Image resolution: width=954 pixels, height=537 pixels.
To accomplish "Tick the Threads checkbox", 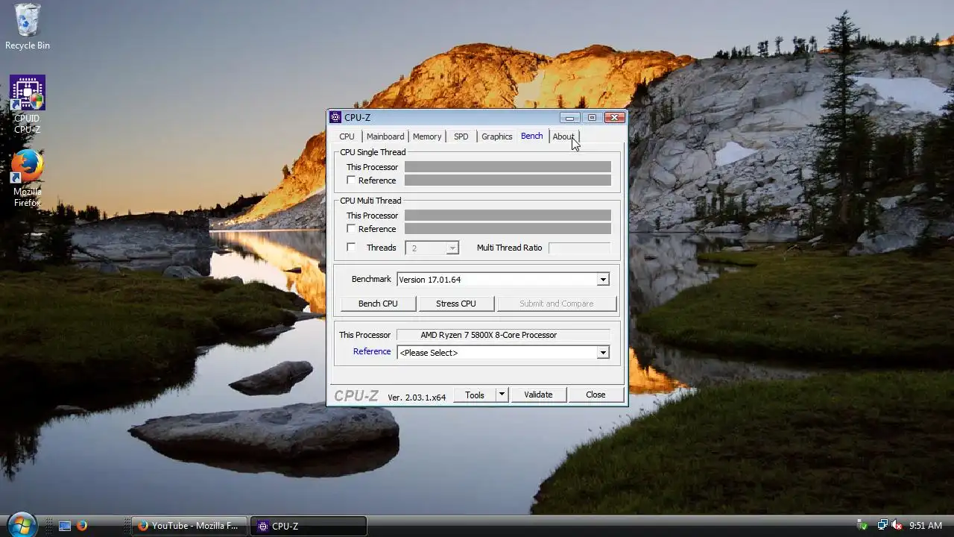I will click(351, 248).
